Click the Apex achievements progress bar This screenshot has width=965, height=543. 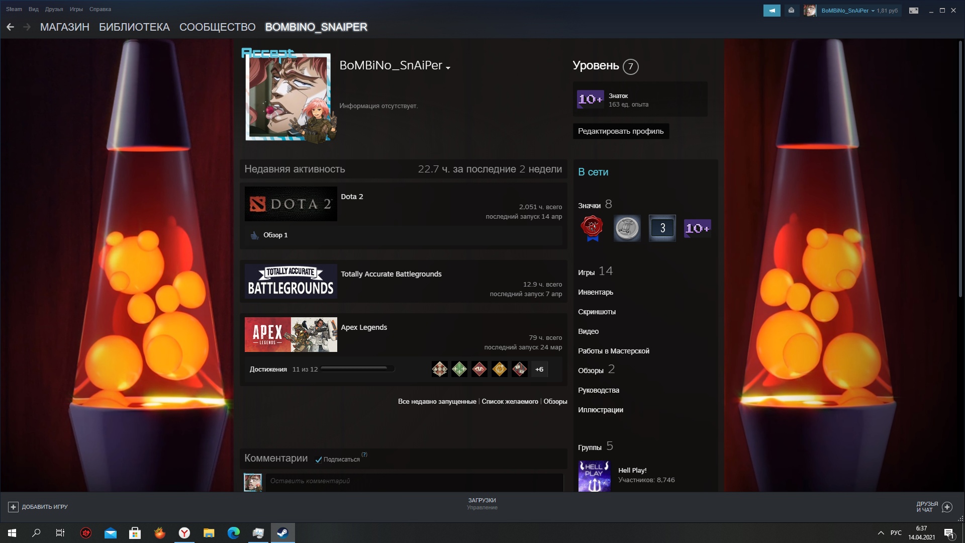click(x=357, y=370)
